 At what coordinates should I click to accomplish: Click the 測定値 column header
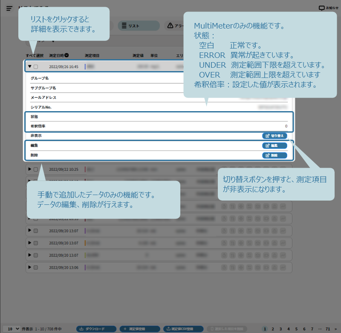click(138, 56)
